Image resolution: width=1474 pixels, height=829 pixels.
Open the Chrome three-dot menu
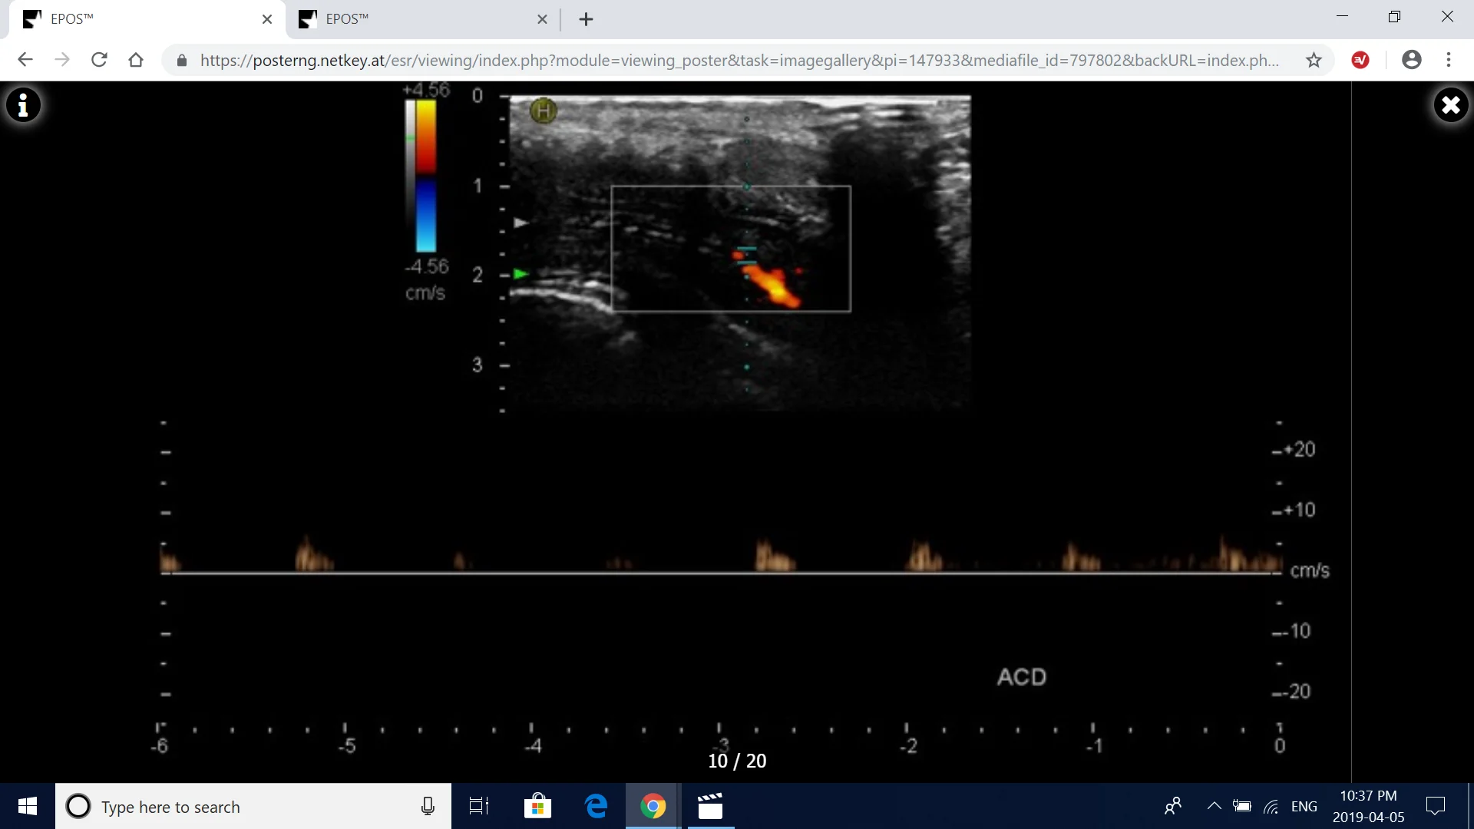[x=1449, y=60]
